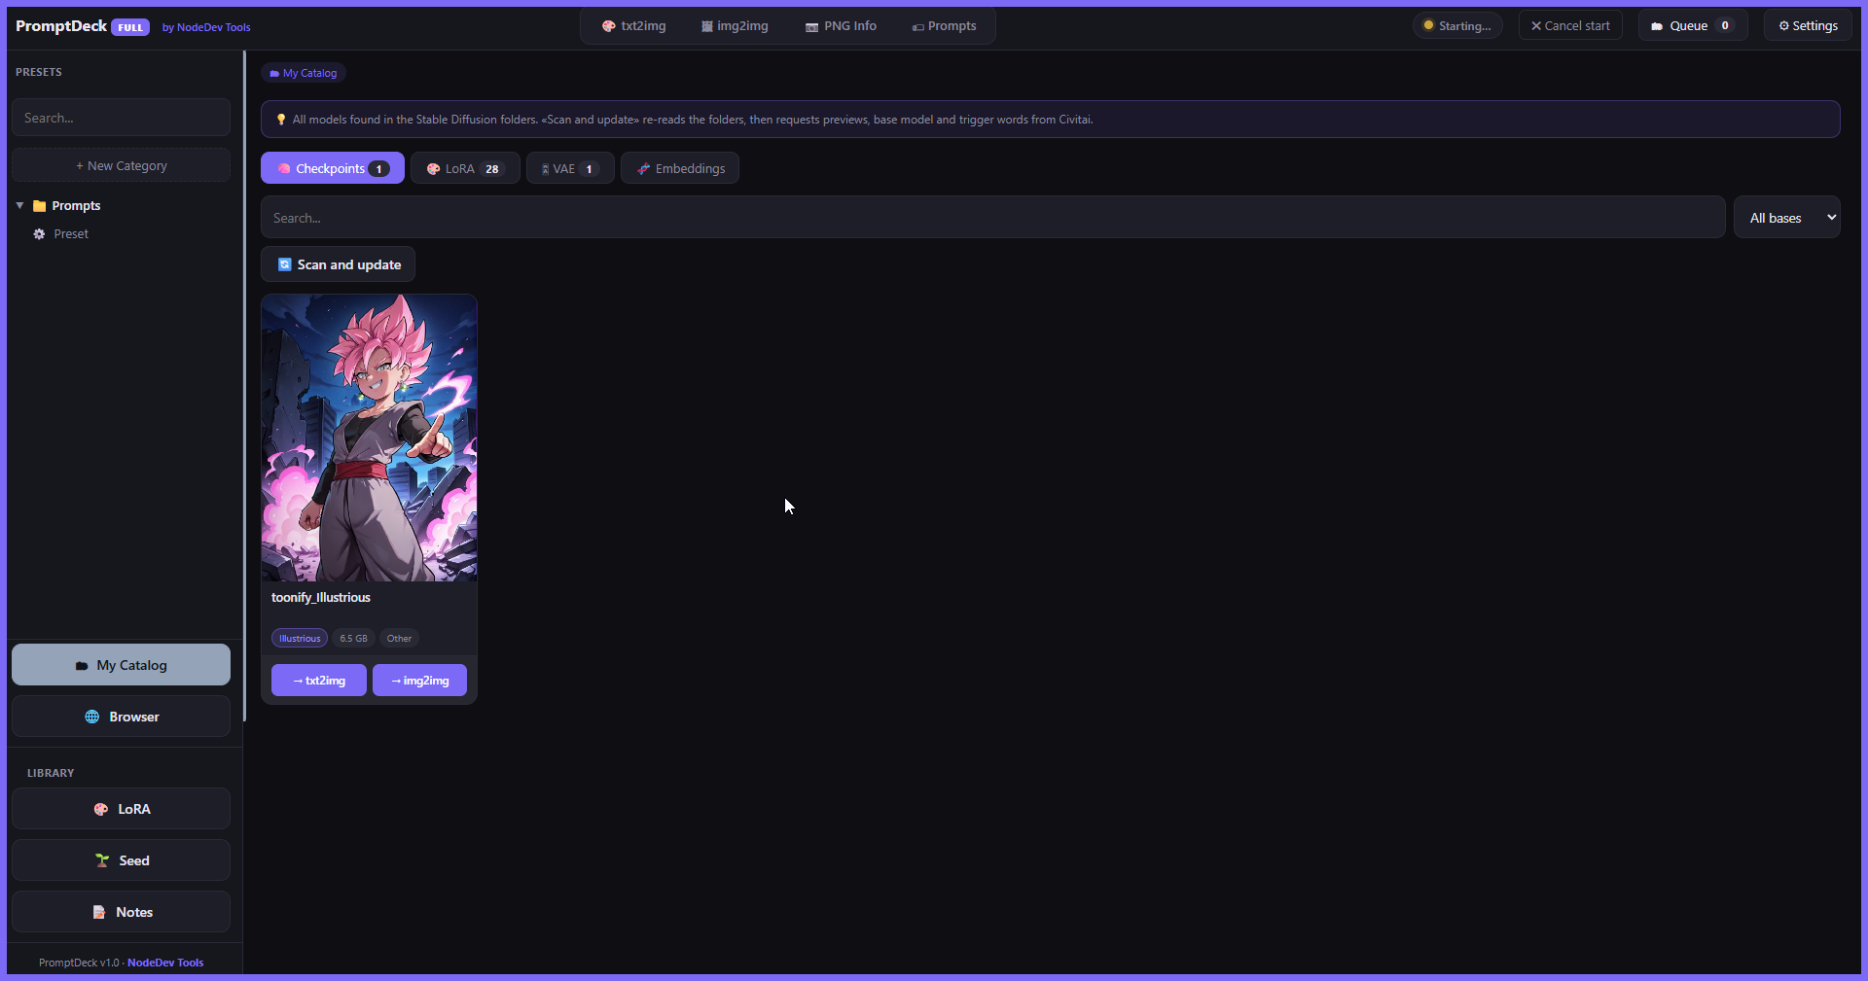Open Settings
This screenshot has height=981, width=1868.
click(x=1808, y=26)
